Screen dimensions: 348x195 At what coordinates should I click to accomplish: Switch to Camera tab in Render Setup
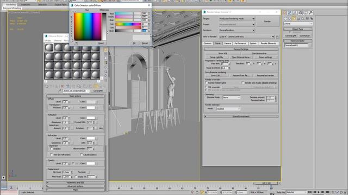coord(227,43)
